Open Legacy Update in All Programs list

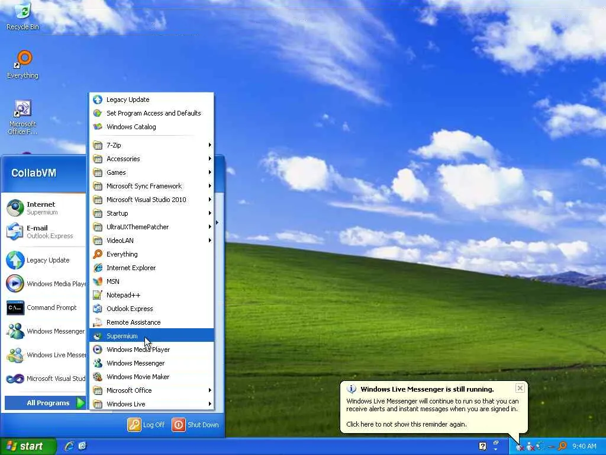pos(151,100)
